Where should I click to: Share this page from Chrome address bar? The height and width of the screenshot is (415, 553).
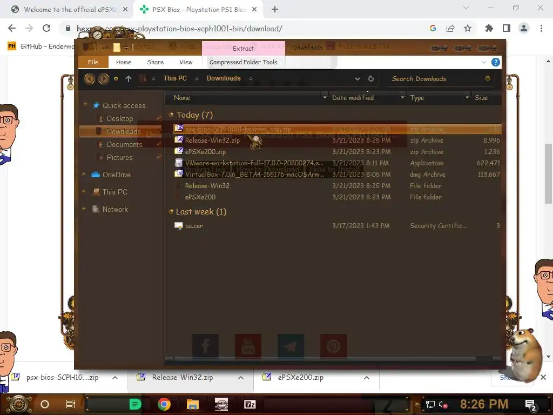coord(450,28)
